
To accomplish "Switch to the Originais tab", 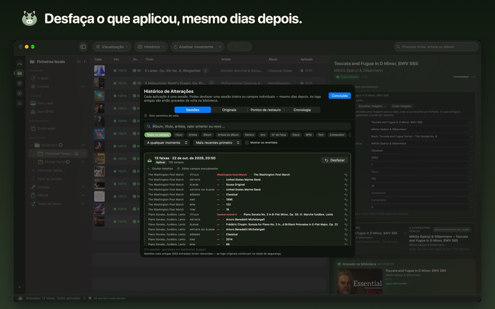I will [x=229, y=110].
